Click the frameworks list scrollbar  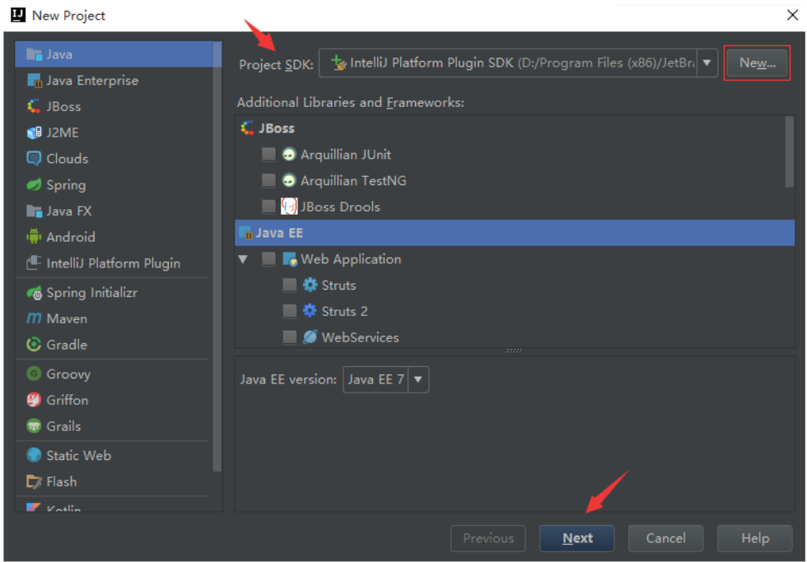coord(790,151)
